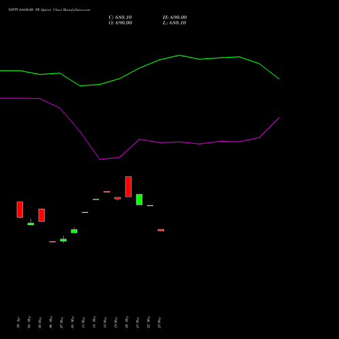
Task: Click the red candle above 05 May
Action: tap(41, 215)
